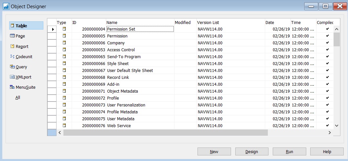The height and width of the screenshot is (161, 348).
Task: Show All object types
Action: [x=18, y=98]
